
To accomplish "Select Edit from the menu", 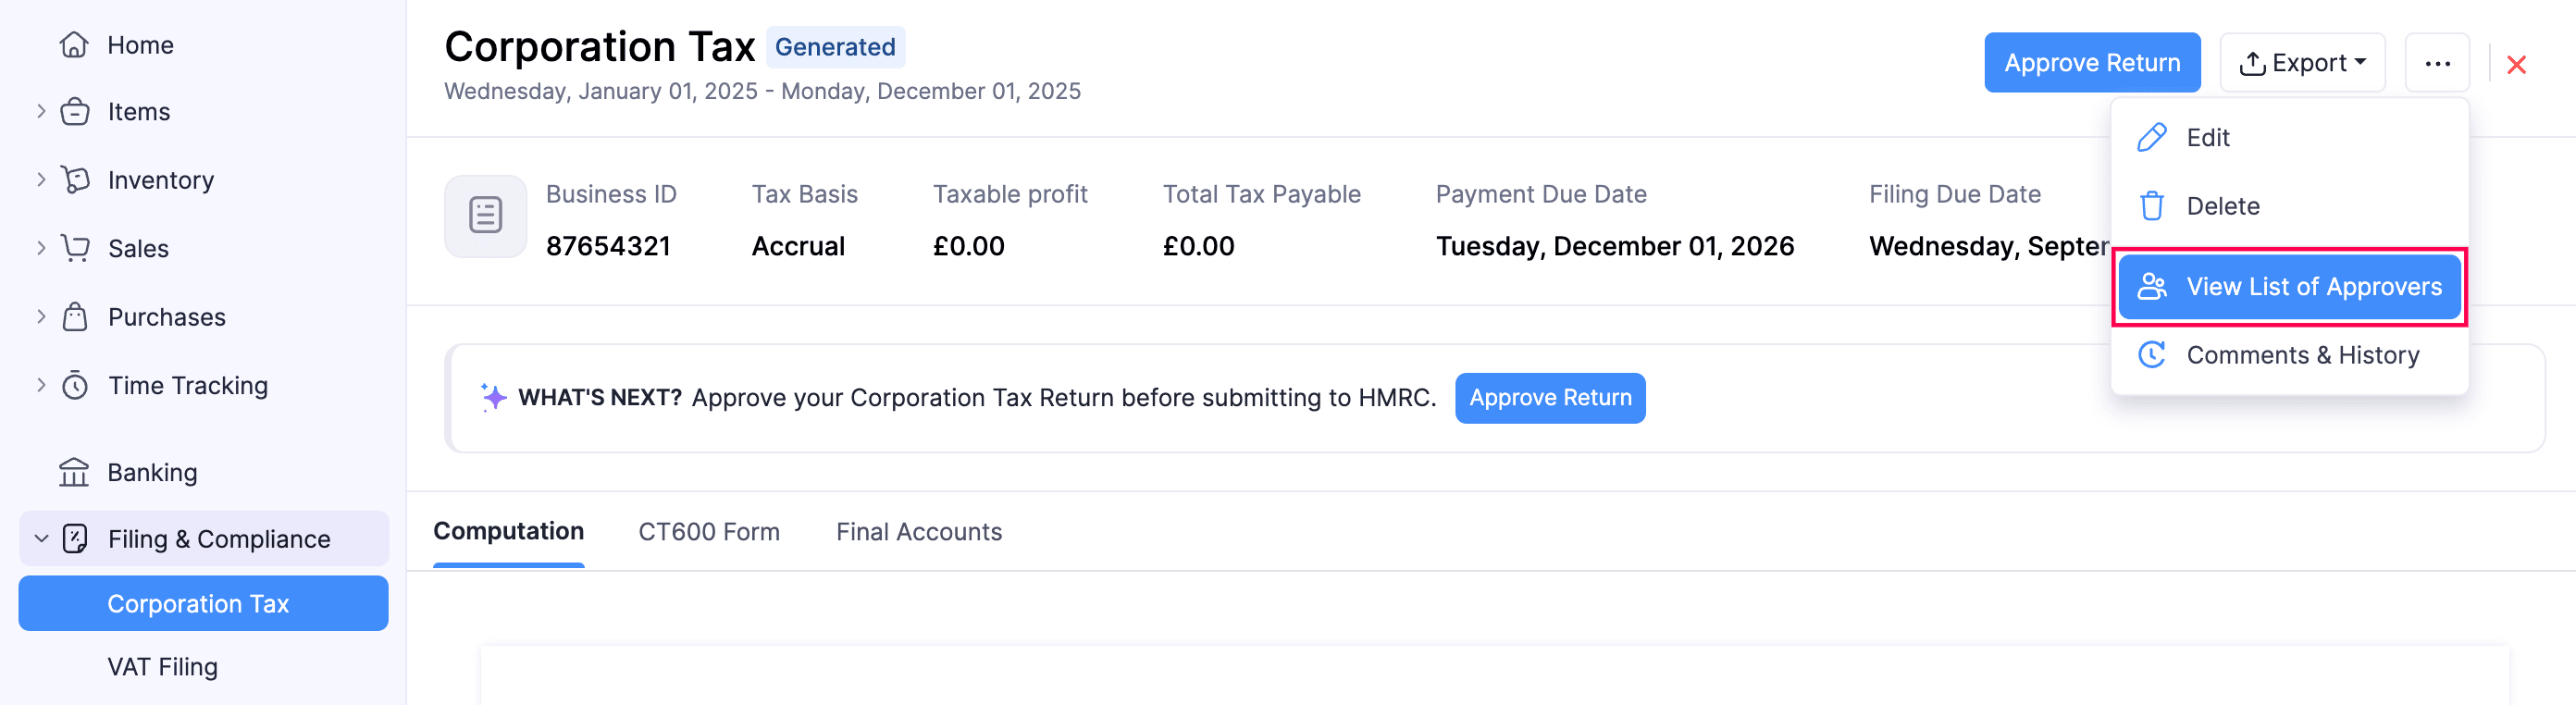I will pos(2207,138).
